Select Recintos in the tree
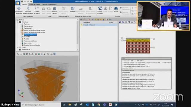The image size is (191, 107). (27, 24)
